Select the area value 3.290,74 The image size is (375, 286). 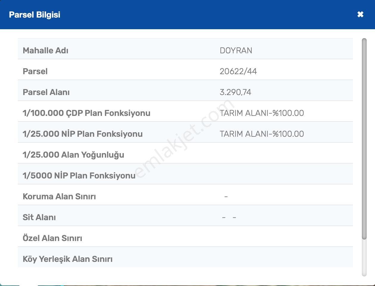235,92
